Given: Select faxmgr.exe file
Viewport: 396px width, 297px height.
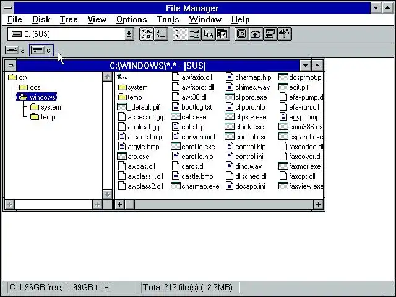Looking at the screenshot, I should 299,166.
